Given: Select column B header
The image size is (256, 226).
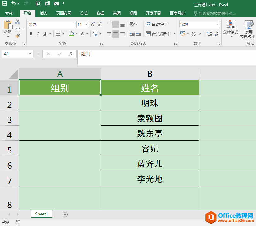Looking at the screenshot, I should tap(150, 74).
